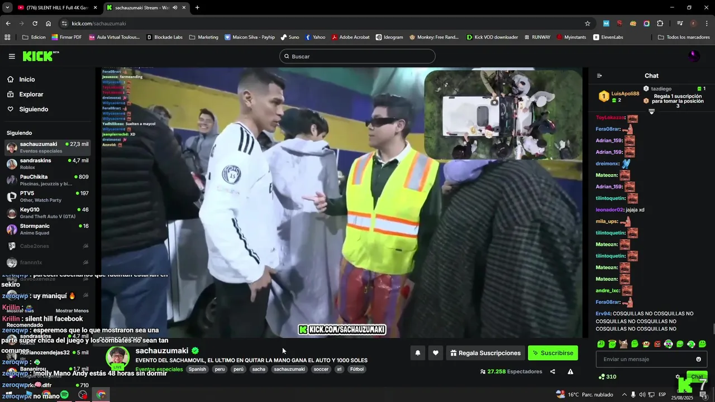
Task: Open the Extensions puzzle icon
Action: tap(660, 23)
